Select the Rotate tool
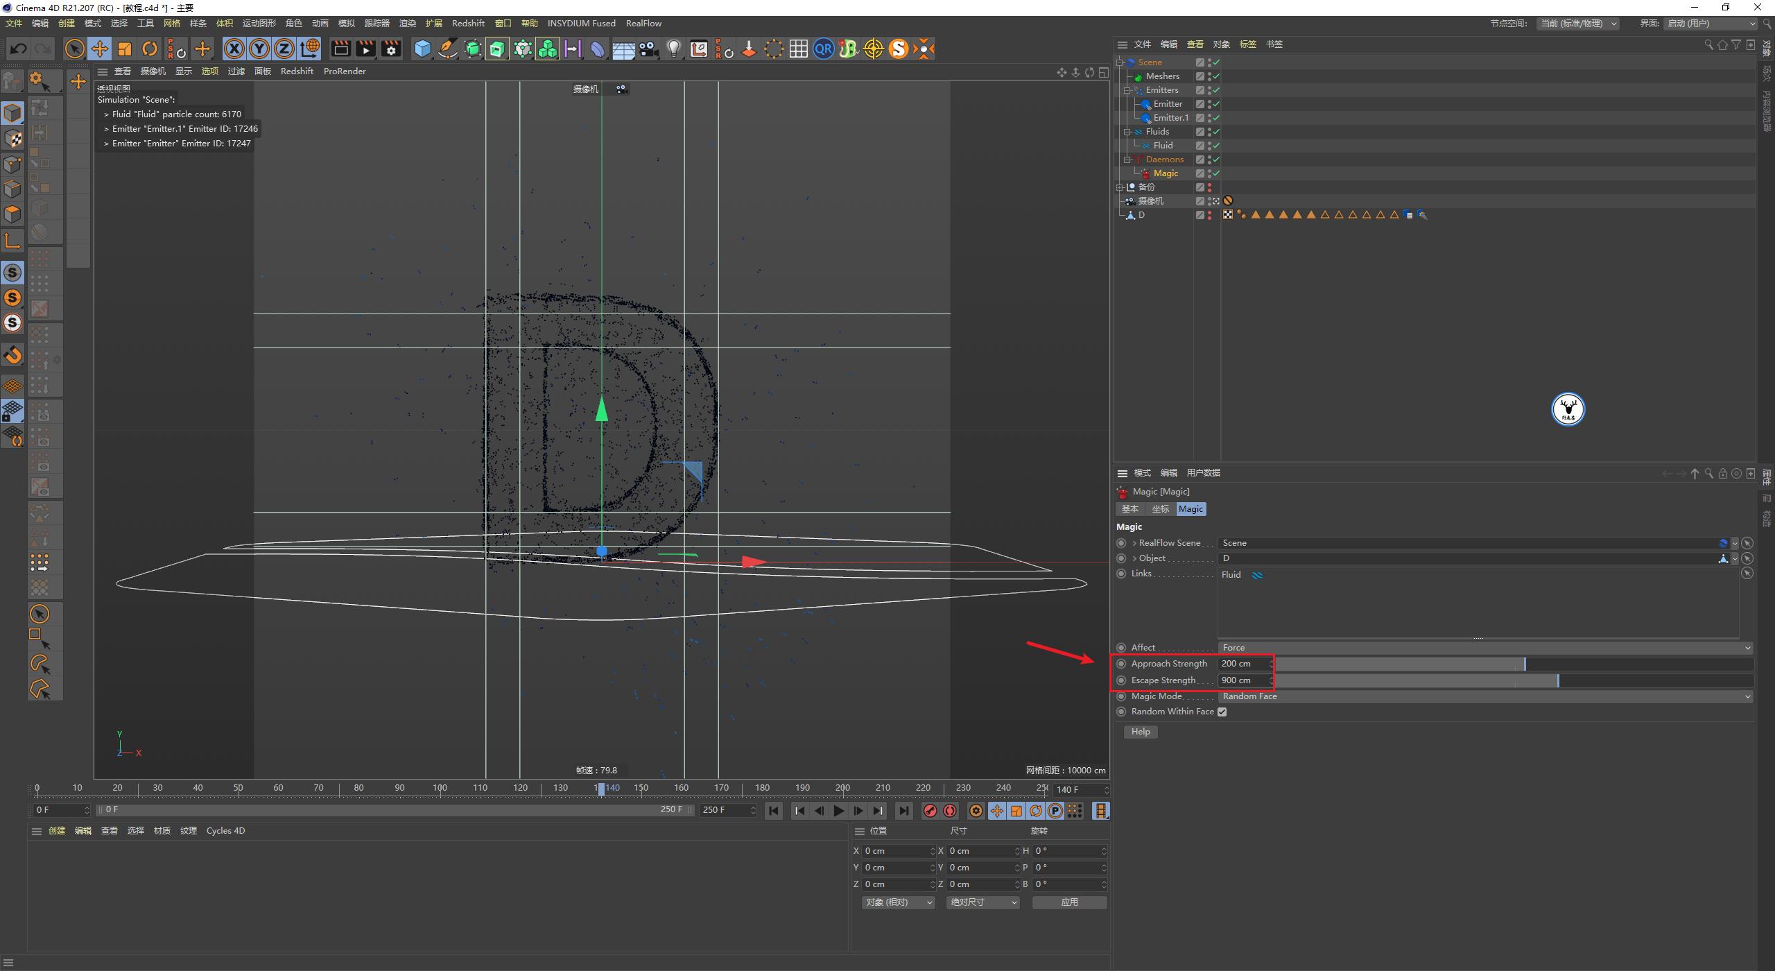This screenshot has height=971, width=1775. pyautogui.click(x=150, y=49)
